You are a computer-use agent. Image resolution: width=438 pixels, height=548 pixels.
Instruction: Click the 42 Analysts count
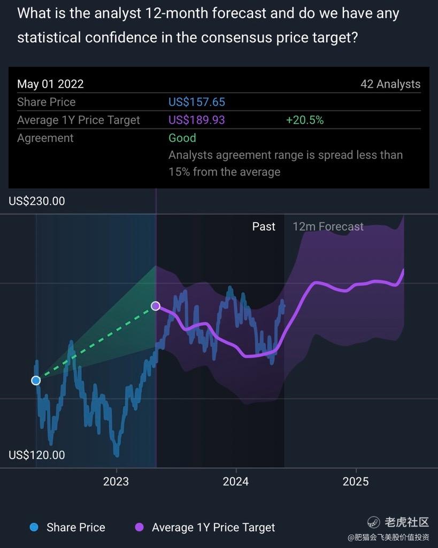(390, 84)
